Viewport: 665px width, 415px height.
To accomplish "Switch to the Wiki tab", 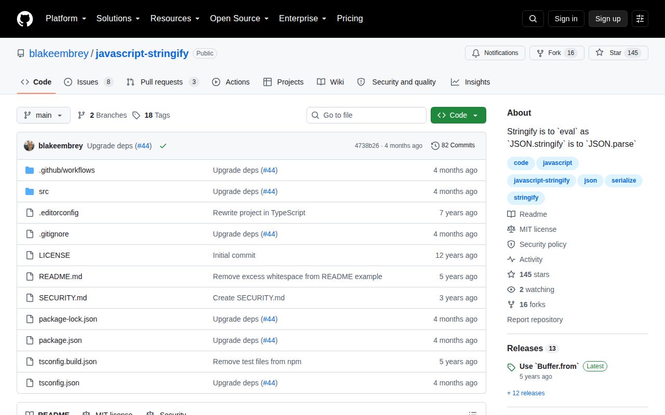I will (330, 82).
